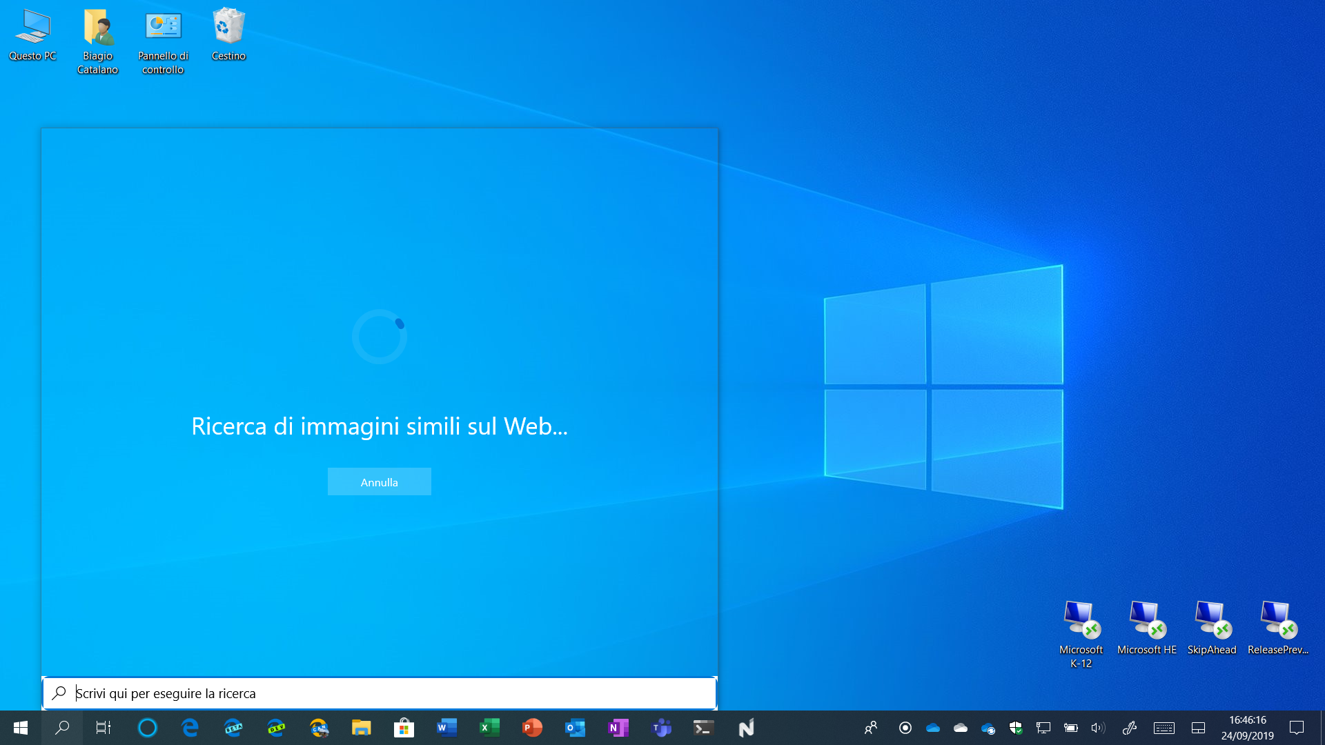The width and height of the screenshot is (1325, 745).
Task: Launch PowerPoint from the taskbar
Action: [533, 728]
